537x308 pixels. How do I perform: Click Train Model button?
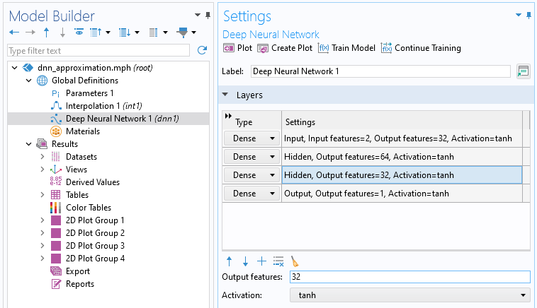(347, 48)
